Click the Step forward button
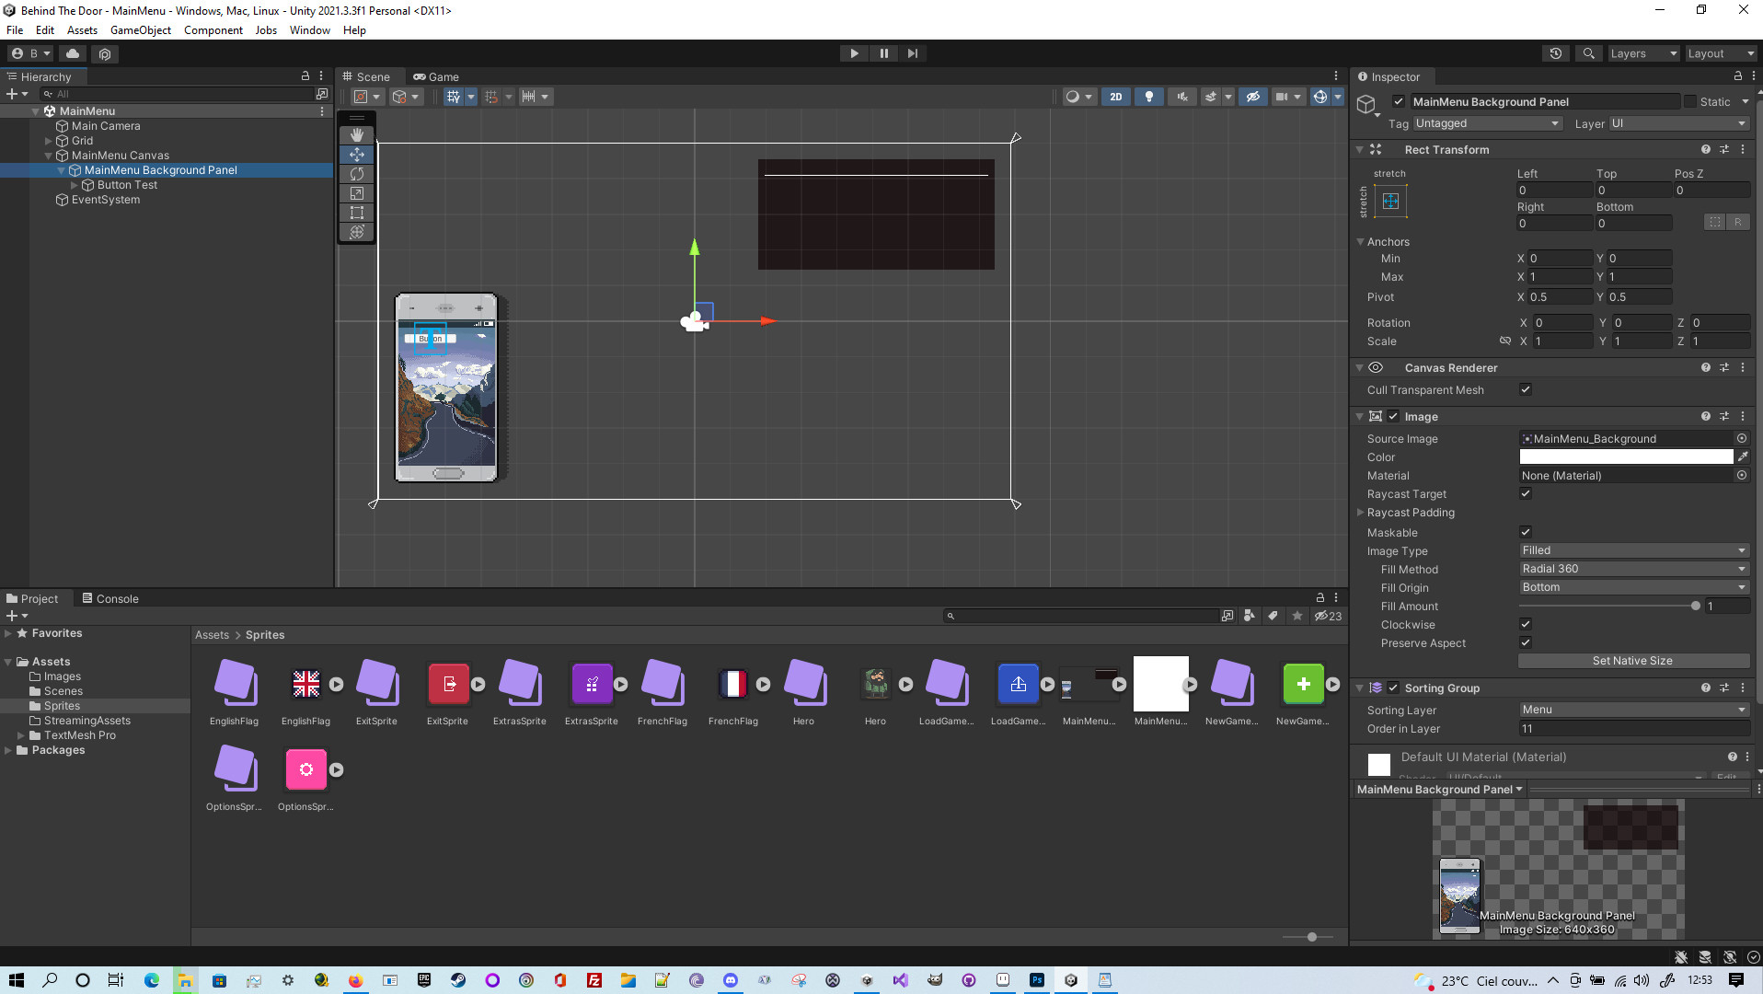This screenshot has width=1763, height=994. 912,53
